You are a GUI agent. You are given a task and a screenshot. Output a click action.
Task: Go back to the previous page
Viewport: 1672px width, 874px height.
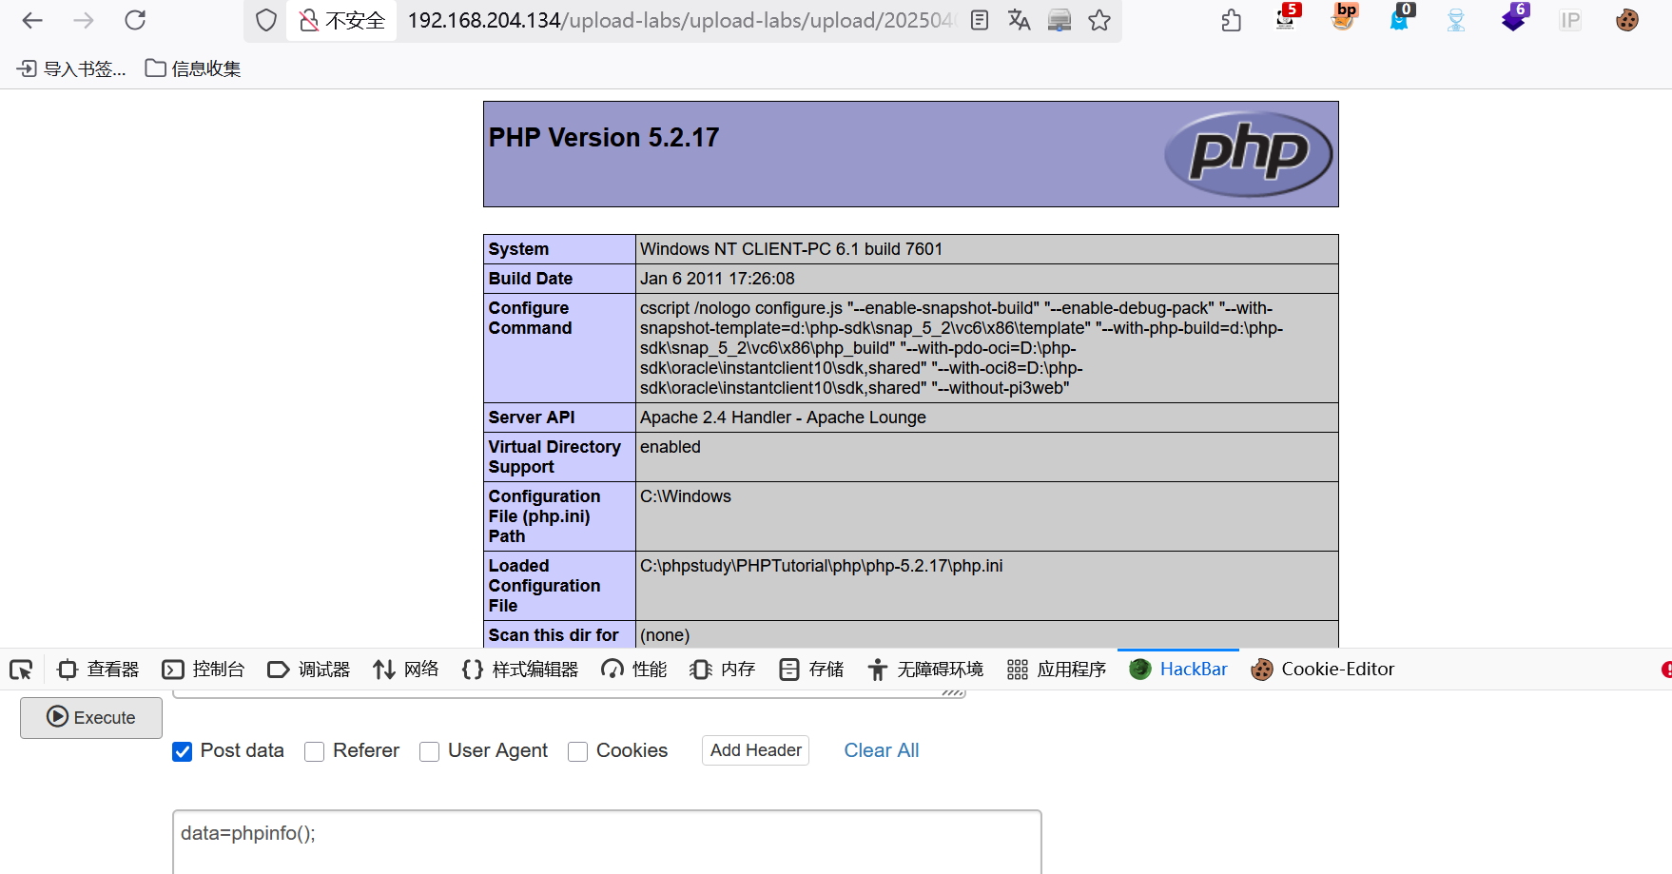click(32, 20)
